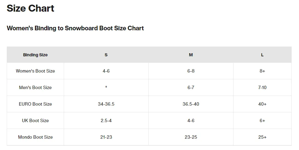Image resolution: width=299 pixels, height=150 pixels.
Task: Select the 34-36.5 EURO size cell
Action: pyautogui.click(x=106, y=104)
